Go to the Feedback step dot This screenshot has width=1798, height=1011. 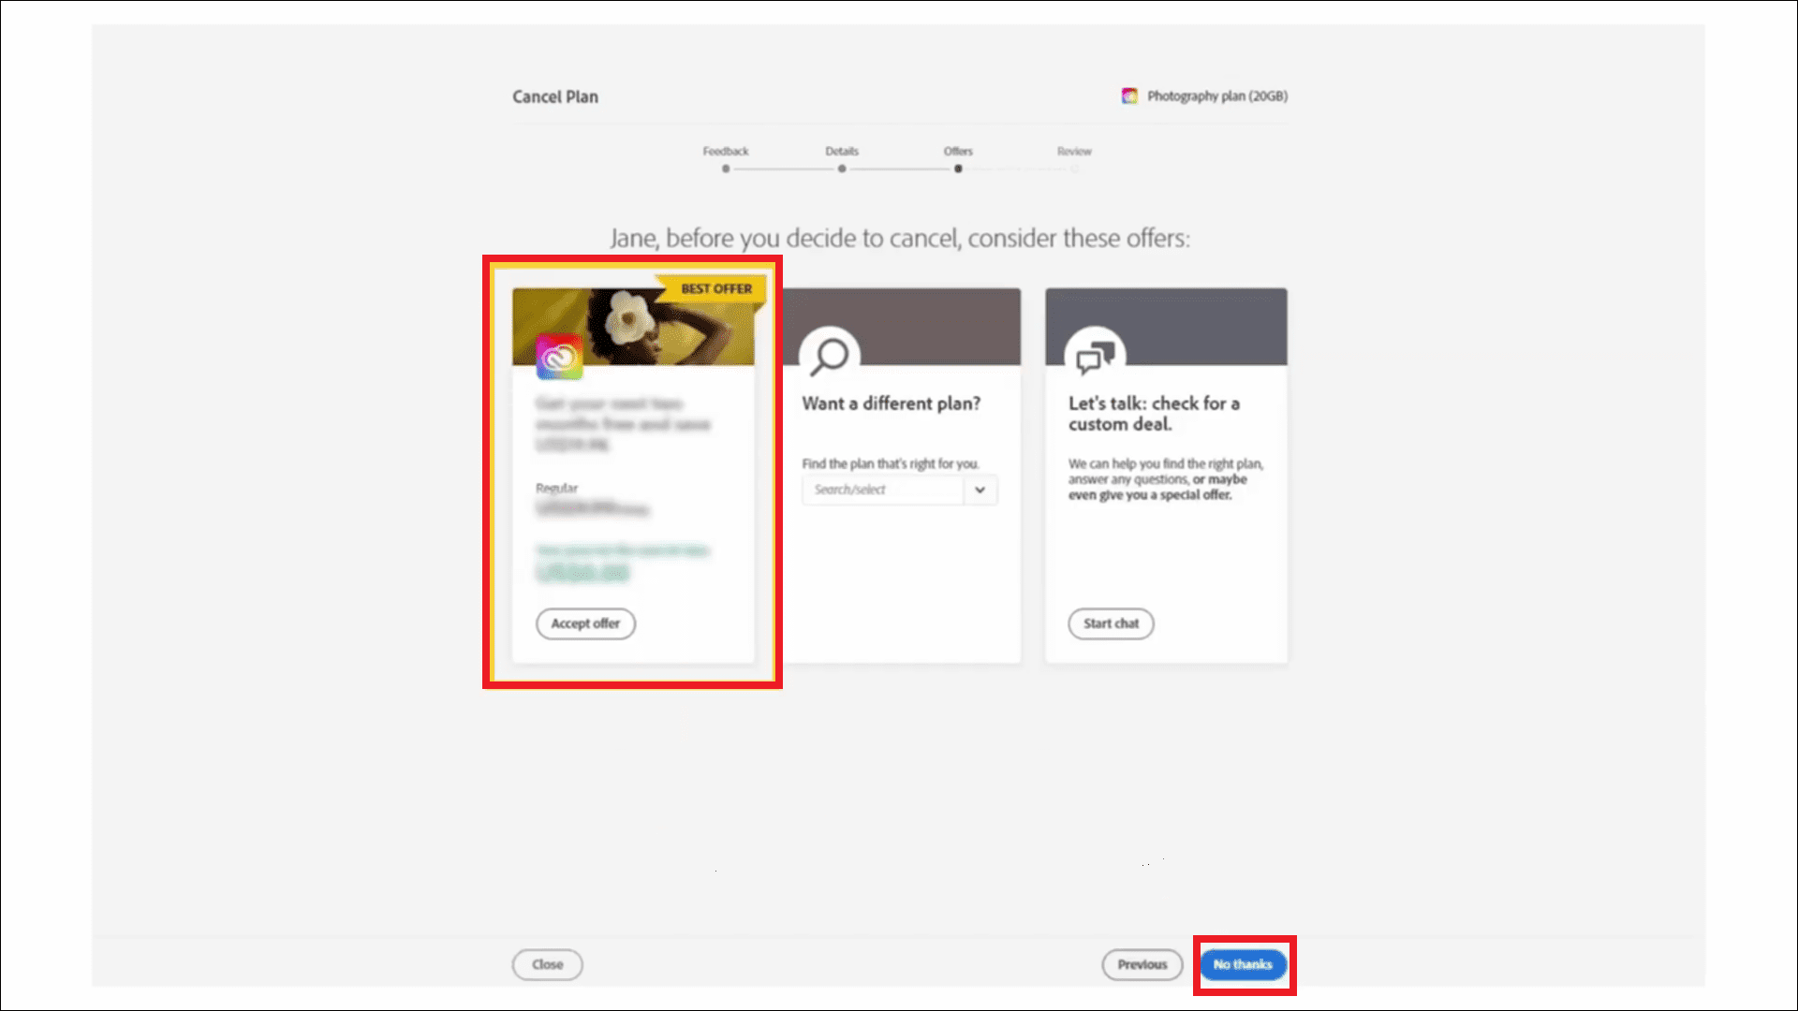[726, 169]
